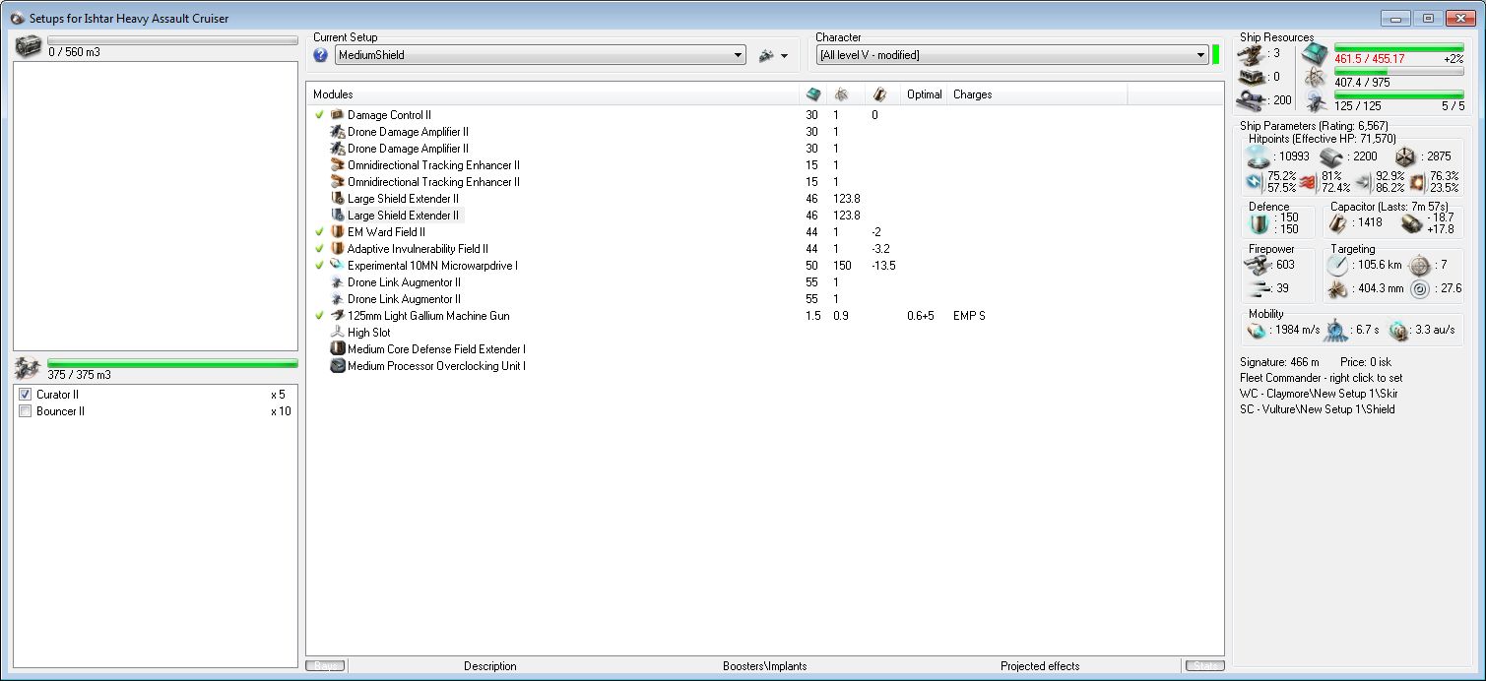The width and height of the screenshot is (1486, 681).
Task: Select the Experimental 10MN Microwarpdrive I module
Action: pos(432,266)
